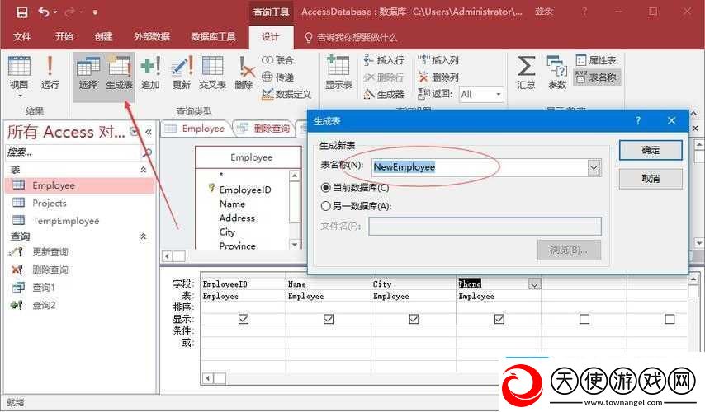
Task: Click Delete Rows (删除行)
Action: tap(384, 77)
